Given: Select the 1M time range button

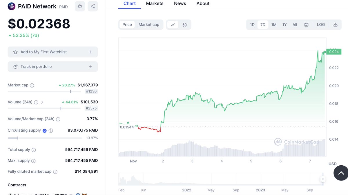Looking at the screenshot, I should click(273, 25).
